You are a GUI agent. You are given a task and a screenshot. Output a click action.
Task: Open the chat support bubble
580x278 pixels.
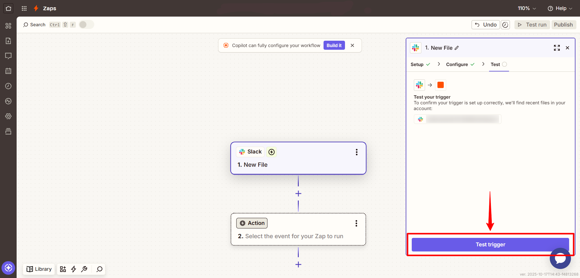[x=560, y=258]
